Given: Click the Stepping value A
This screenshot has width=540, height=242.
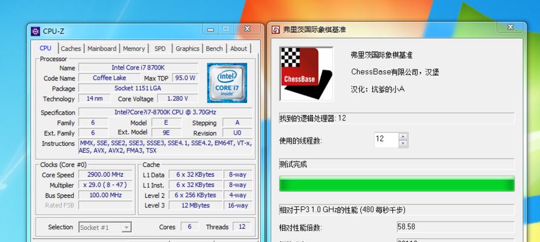Looking at the screenshot, I should tap(237, 123).
